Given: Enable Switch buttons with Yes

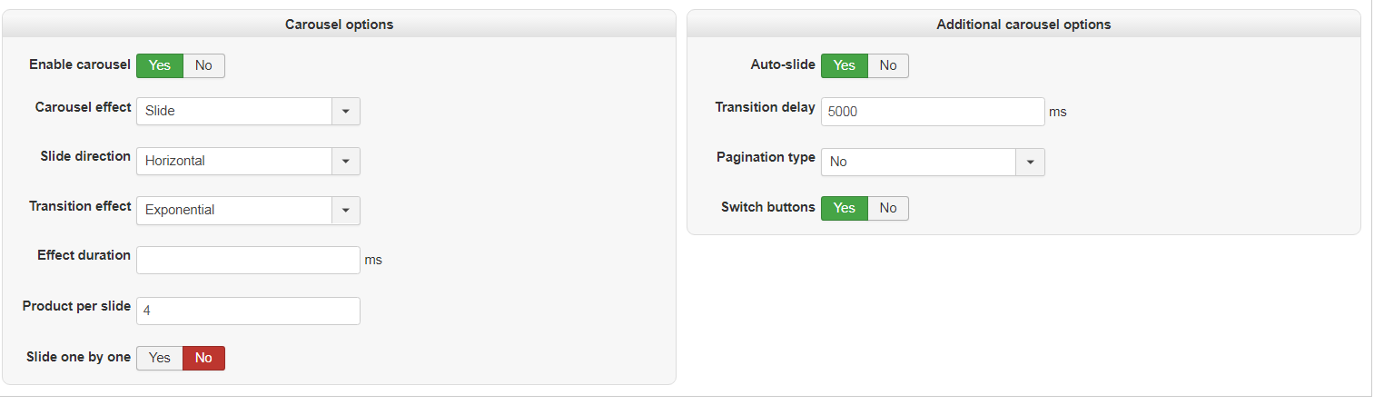Looking at the screenshot, I should click(845, 208).
